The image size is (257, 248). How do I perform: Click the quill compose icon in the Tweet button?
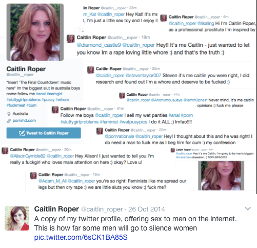click(22, 133)
